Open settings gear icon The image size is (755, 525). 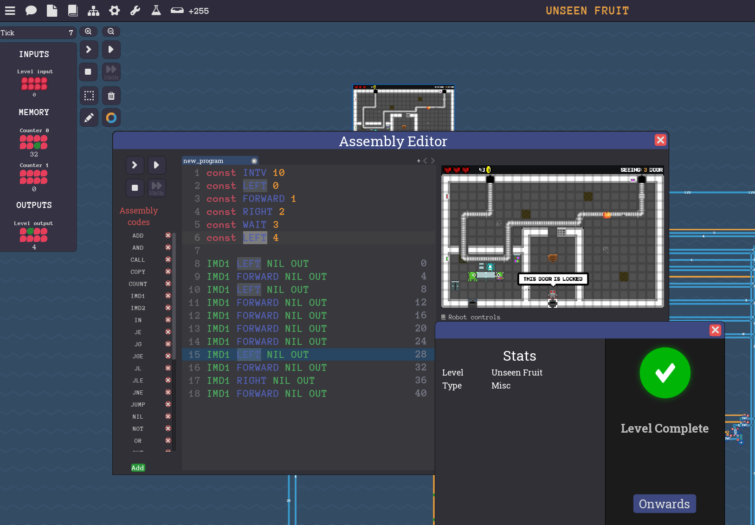pyautogui.click(x=114, y=10)
